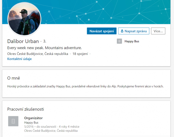Screen dimensions: 174x137
Task: Click '5/2016 – do současnosti' date range
Action: click(x=40, y=127)
